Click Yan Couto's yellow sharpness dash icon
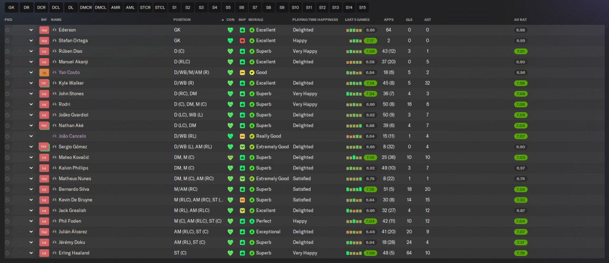This screenshot has height=263, width=609. (242, 72)
